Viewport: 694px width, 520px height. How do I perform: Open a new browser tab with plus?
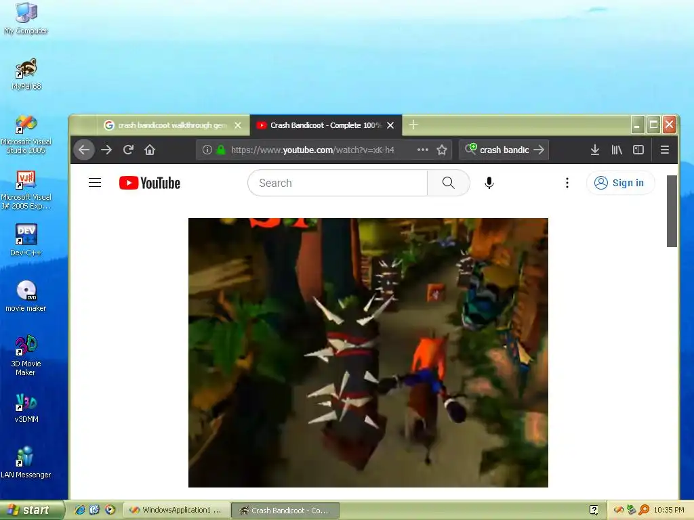pos(413,125)
